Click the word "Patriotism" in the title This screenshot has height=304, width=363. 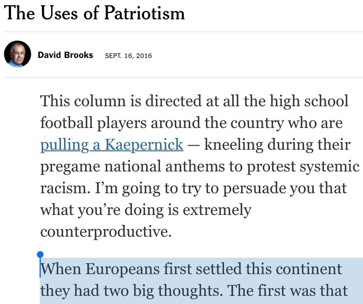145,14
